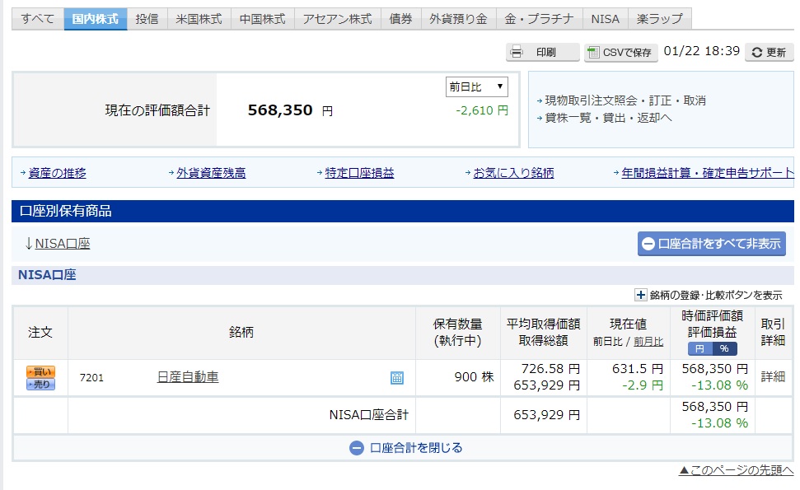Open the 日産自動車 stock link

pyautogui.click(x=188, y=377)
